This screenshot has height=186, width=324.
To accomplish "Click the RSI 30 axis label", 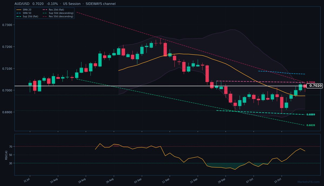I will 11,163.
